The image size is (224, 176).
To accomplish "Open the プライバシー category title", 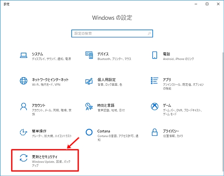I will coord(171,131).
